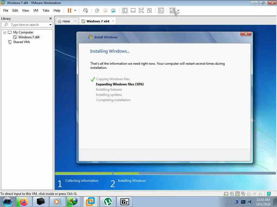Close the Install Windows dialog
This screenshot has height=207, width=277.
point(246,34)
